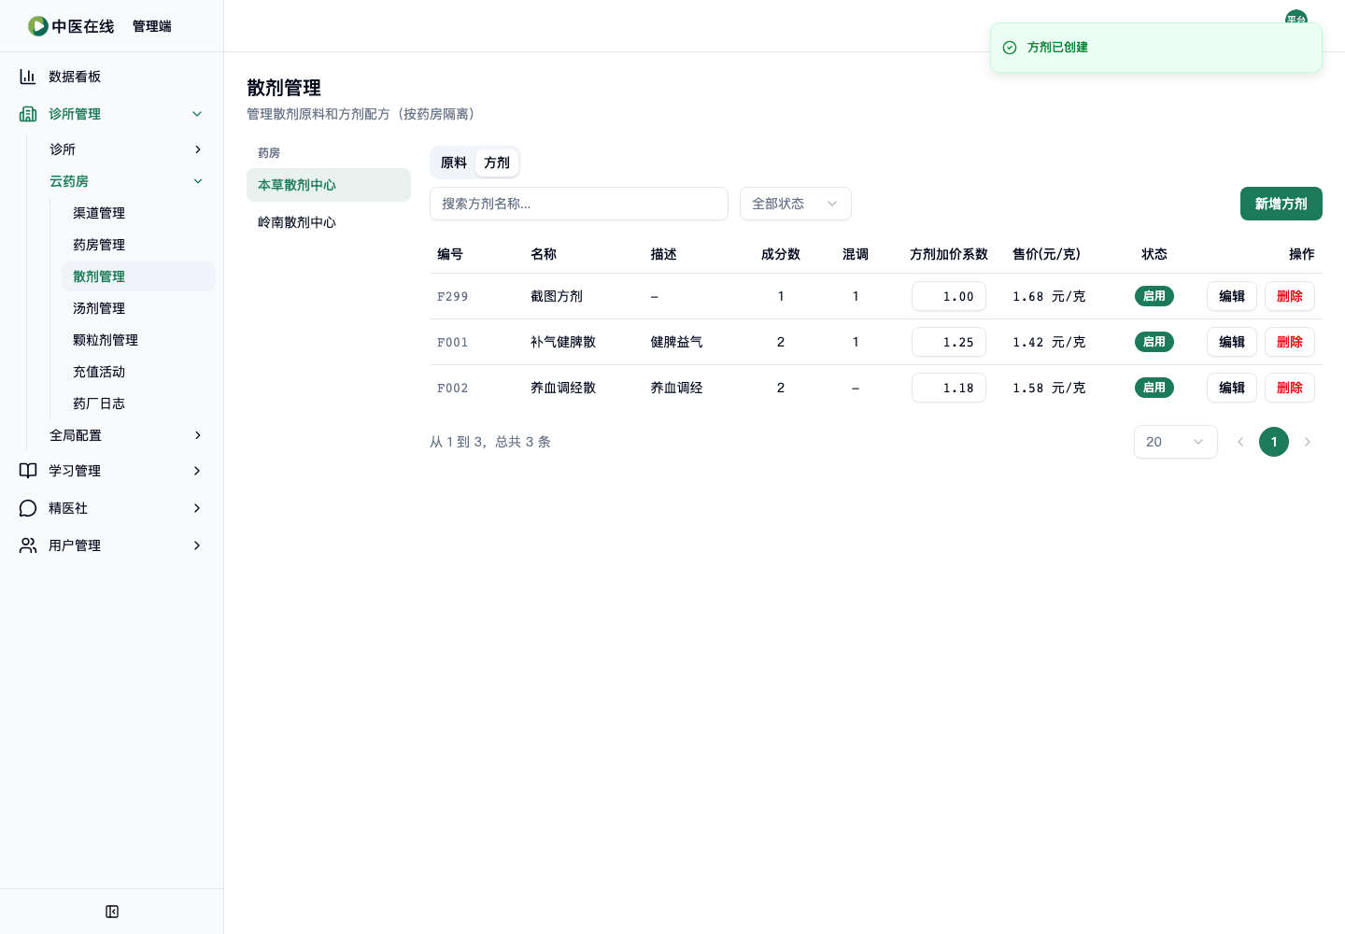Click price 1.42 元/克
This screenshot has height=934, width=1345.
(x=1049, y=342)
